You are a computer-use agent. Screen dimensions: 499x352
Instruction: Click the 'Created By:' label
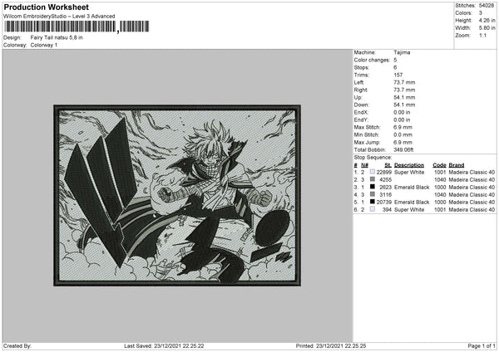click(x=17, y=346)
